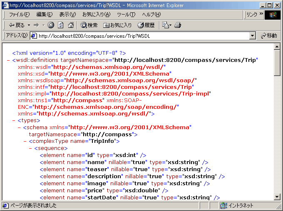Click the element name "image" line

click(125, 184)
